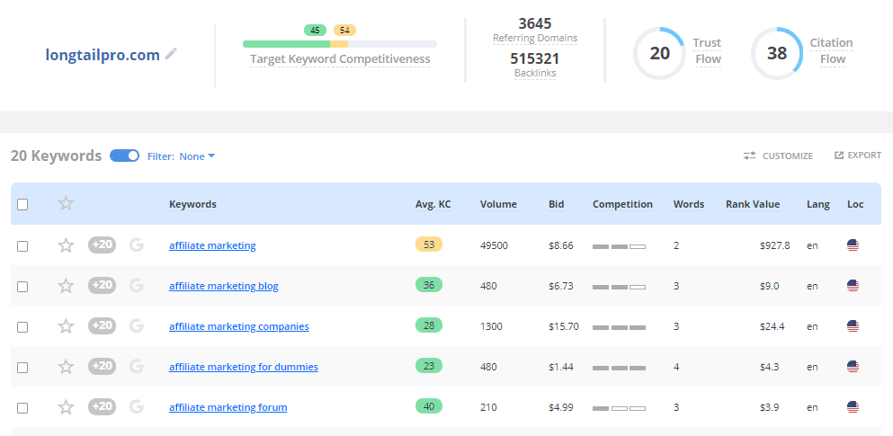The image size is (893, 436).
Task: Click the EXPORT button
Action: click(858, 155)
